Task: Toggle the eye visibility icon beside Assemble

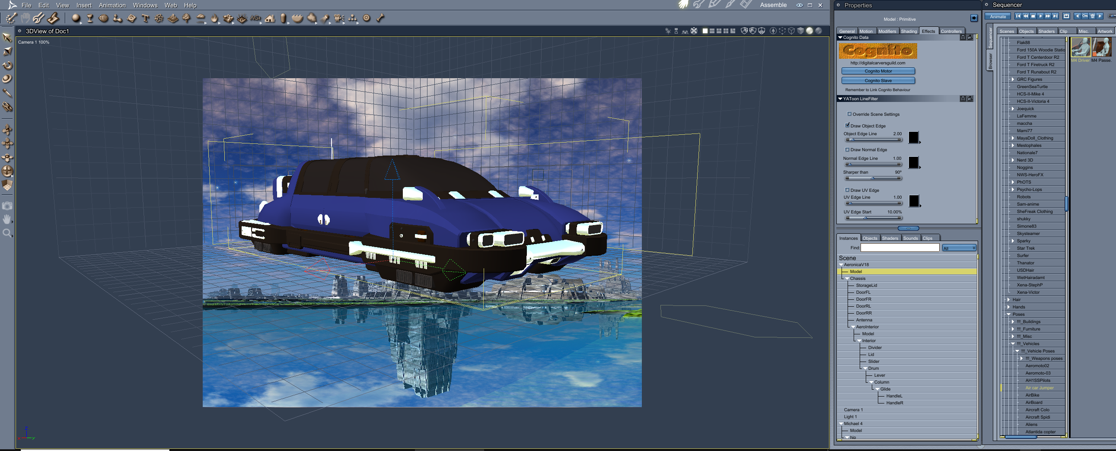Action: pos(799,5)
